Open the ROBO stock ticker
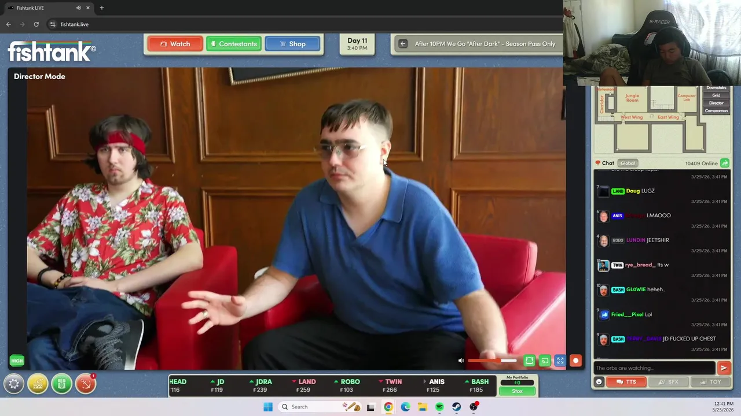The height and width of the screenshot is (416, 741). click(x=346, y=385)
